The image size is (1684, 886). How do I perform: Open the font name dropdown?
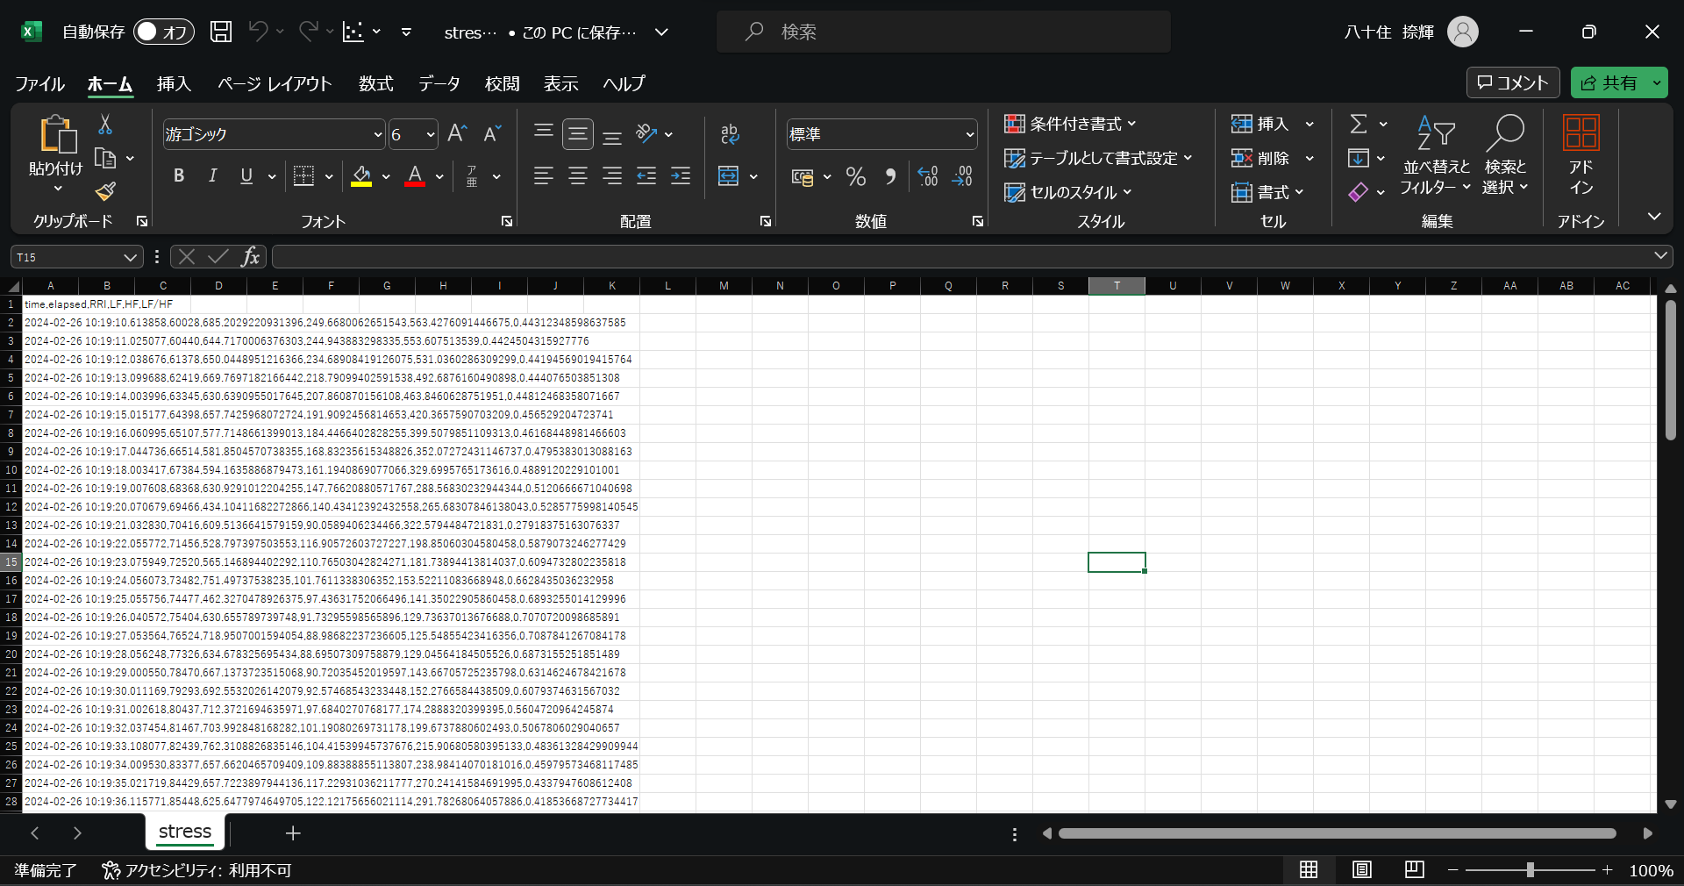click(378, 135)
